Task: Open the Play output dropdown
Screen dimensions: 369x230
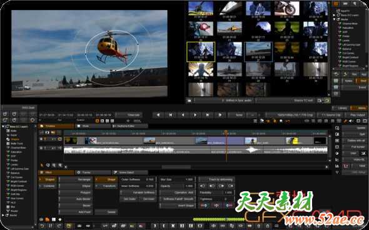Action: (356, 115)
